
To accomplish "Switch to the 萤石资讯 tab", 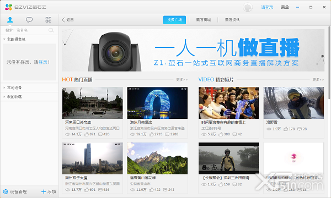I will pos(232,20).
